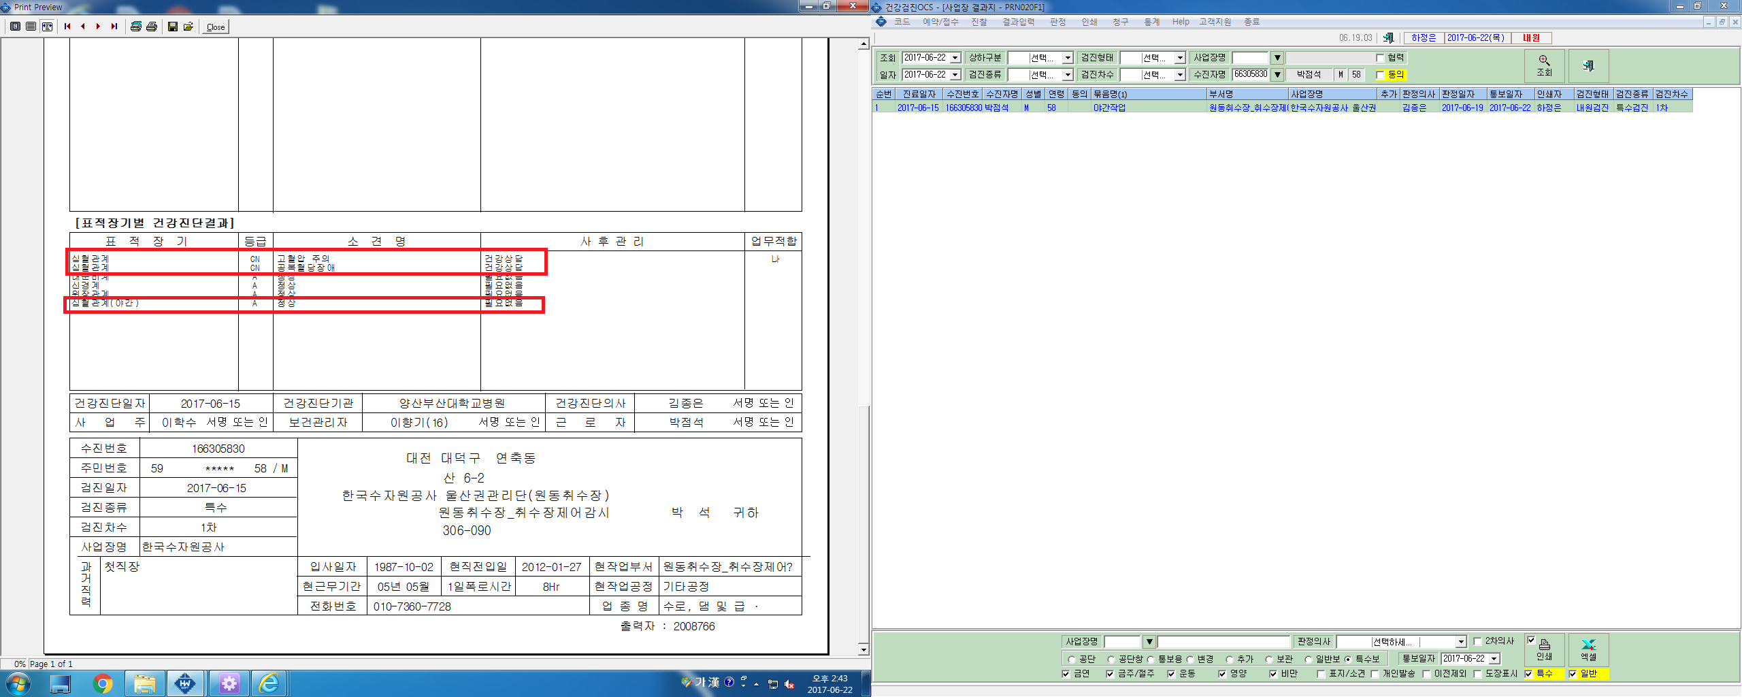Go to the last page in print preview

coord(114,27)
